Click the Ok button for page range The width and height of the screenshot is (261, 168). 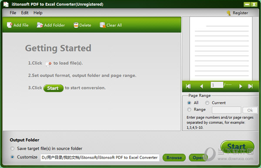[x=250, y=110]
